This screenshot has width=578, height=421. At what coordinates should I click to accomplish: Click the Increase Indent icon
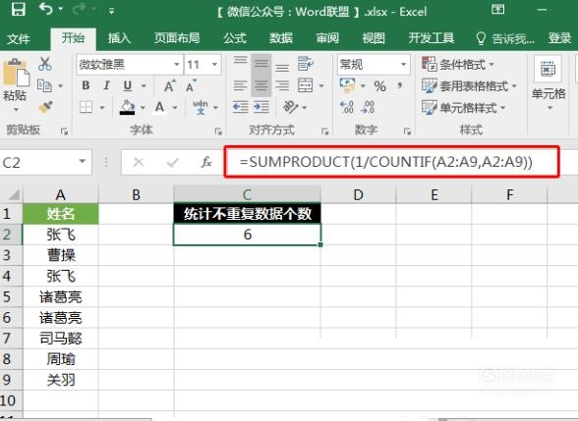click(261, 107)
